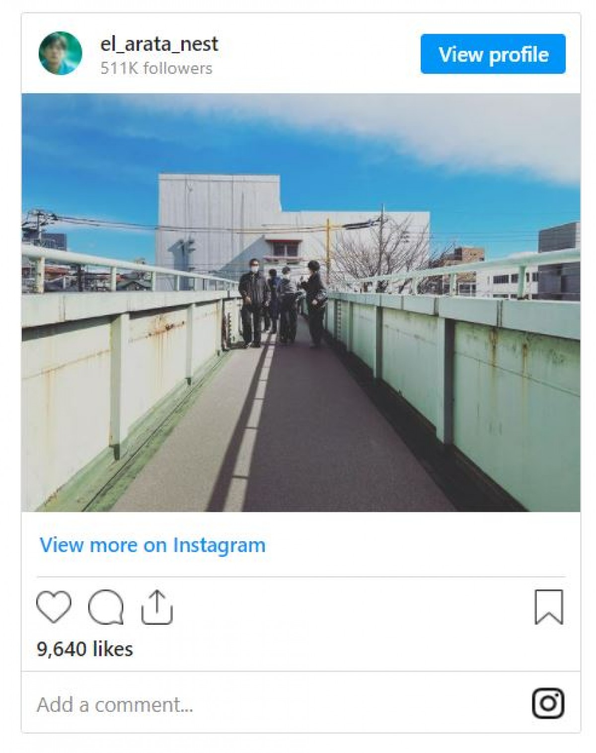The height and width of the screenshot is (753, 596).
Task: Open el_arata_nest username link
Action: [159, 44]
